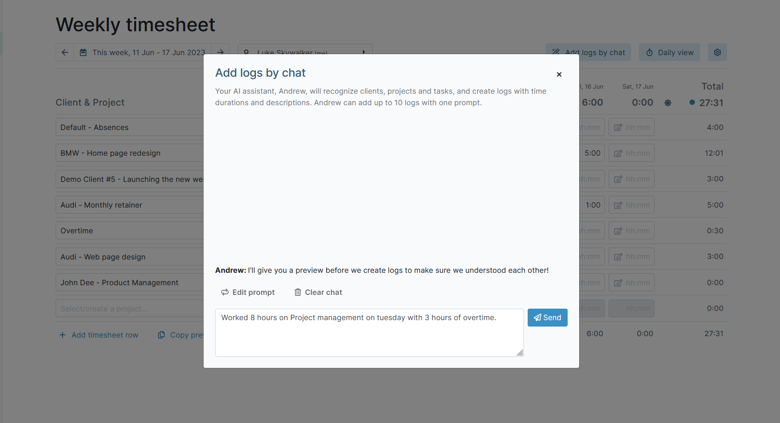Click Edit prompt

tap(248, 293)
